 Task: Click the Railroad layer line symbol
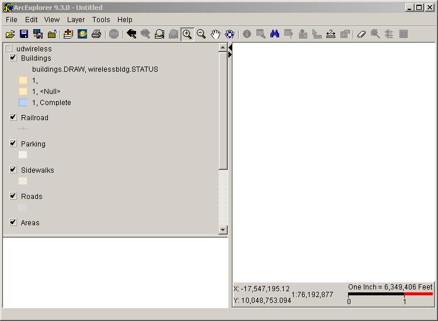point(22,128)
